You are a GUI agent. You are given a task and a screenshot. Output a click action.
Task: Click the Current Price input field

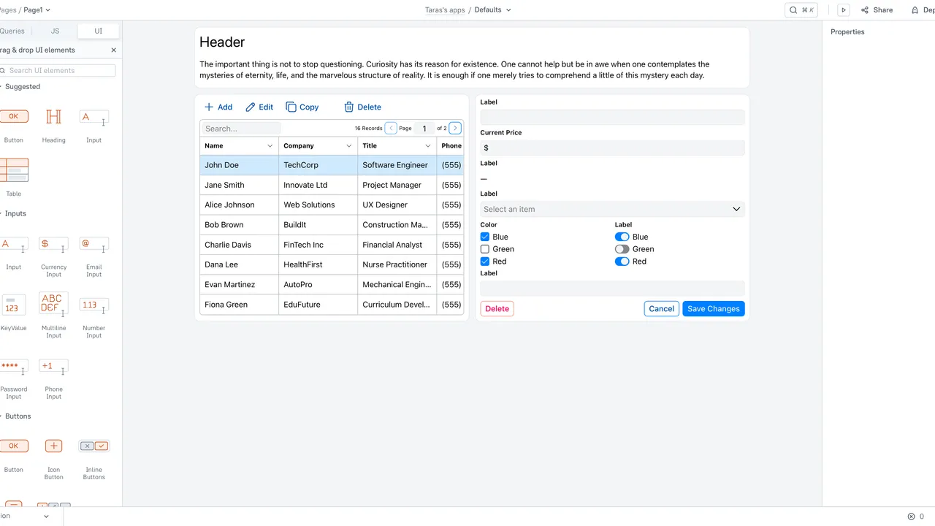click(x=612, y=148)
